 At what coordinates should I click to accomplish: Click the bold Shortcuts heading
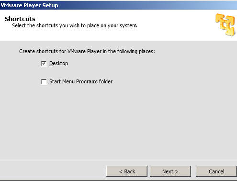[x=20, y=19]
